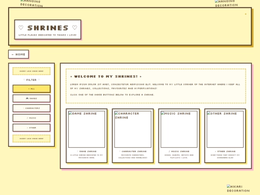Select the All filter button

click(31, 89)
